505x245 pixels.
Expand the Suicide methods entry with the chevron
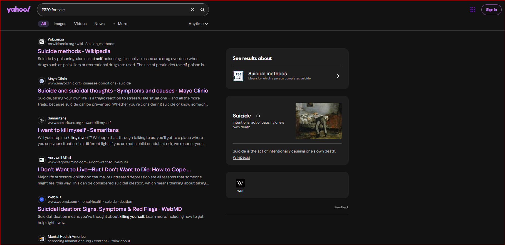[x=338, y=76]
